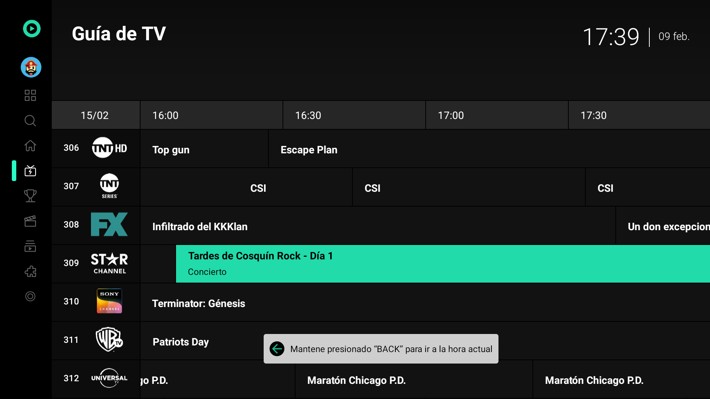This screenshot has height=399, width=710.
Task: Click the 16:30 time slot header
Action: [x=354, y=115]
